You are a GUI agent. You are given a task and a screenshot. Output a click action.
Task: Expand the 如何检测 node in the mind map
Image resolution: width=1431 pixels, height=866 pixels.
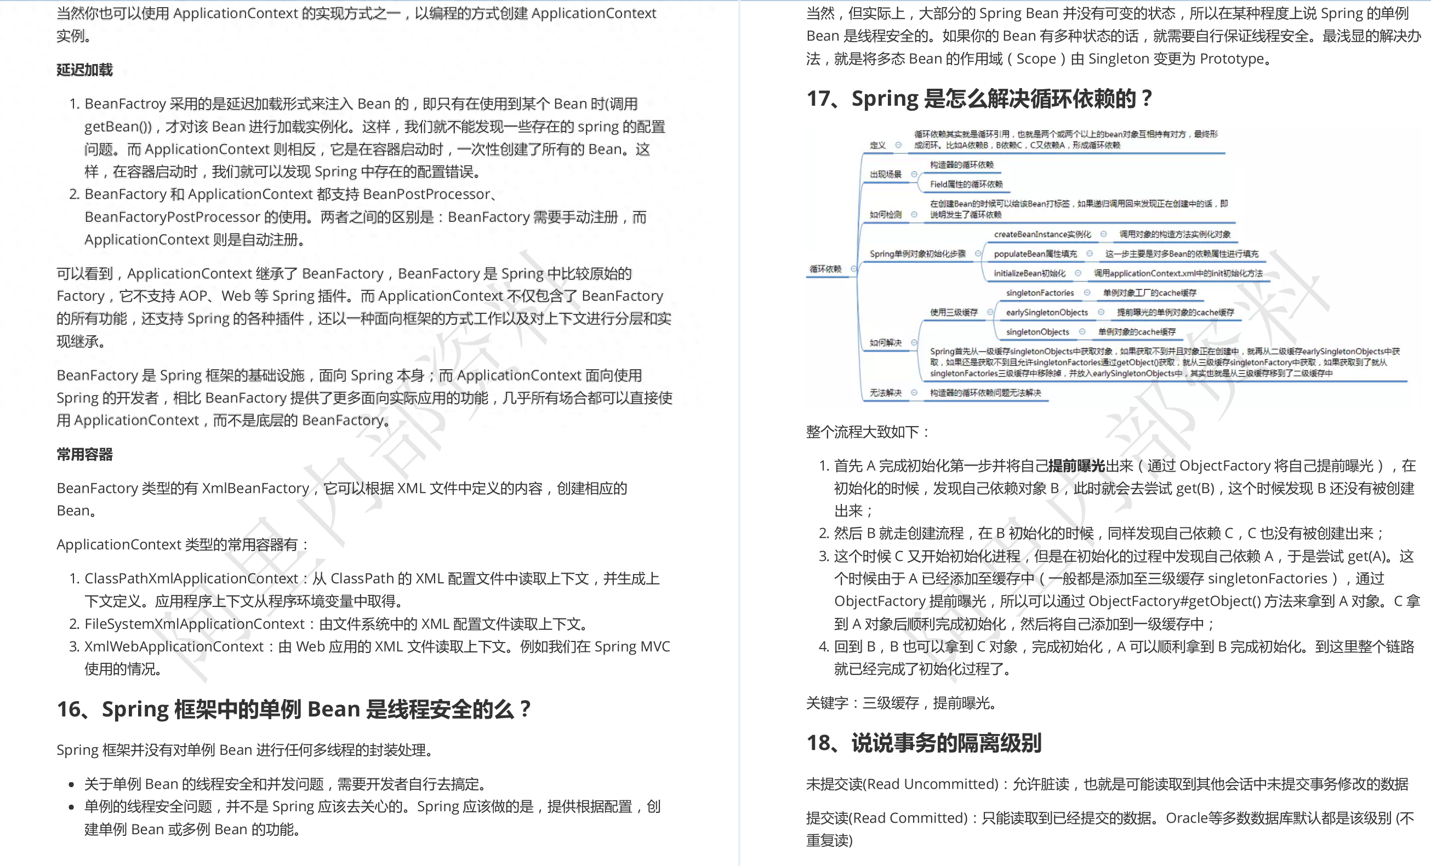pyautogui.click(x=914, y=214)
